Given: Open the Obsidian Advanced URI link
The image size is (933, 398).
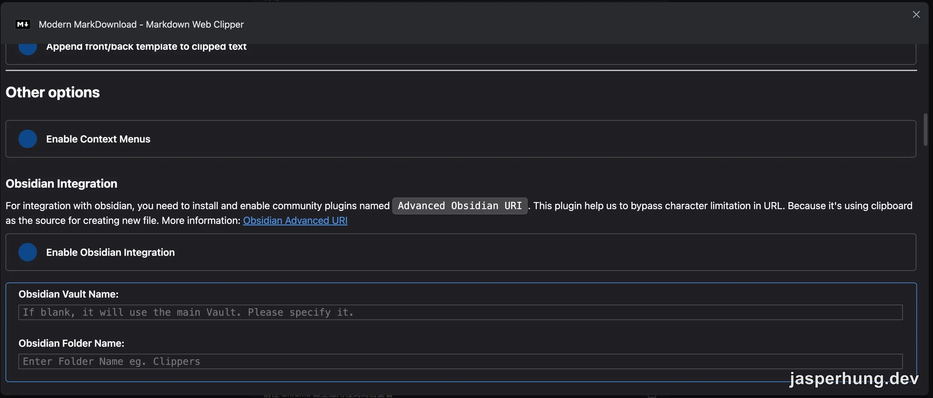Looking at the screenshot, I should 295,220.
